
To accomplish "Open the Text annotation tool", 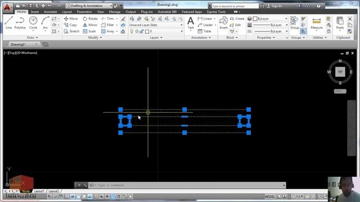I will click(191, 23).
